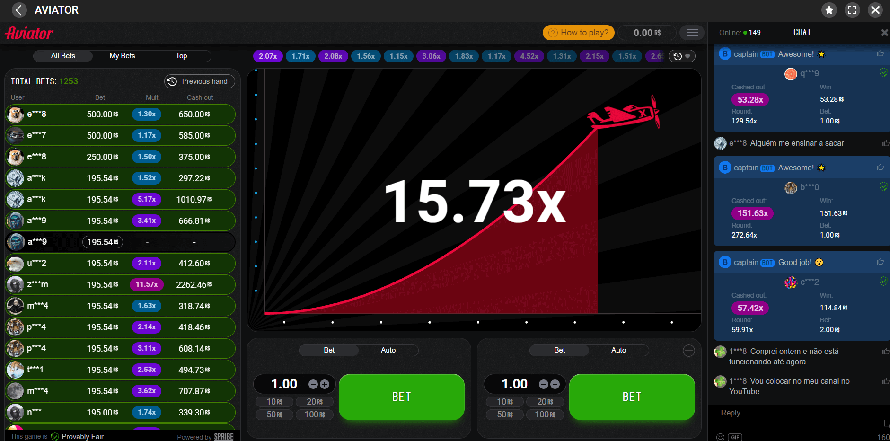
Task: Select Auto mode in the left panel
Action: (x=388, y=350)
